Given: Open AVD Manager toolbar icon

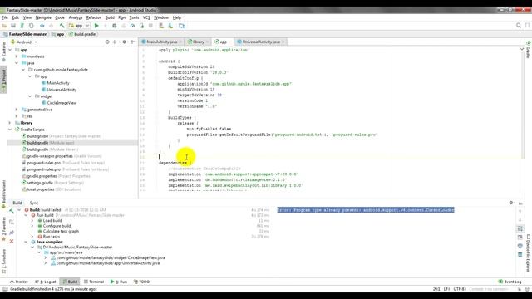Looking at the screenshot, I should 161,26.
